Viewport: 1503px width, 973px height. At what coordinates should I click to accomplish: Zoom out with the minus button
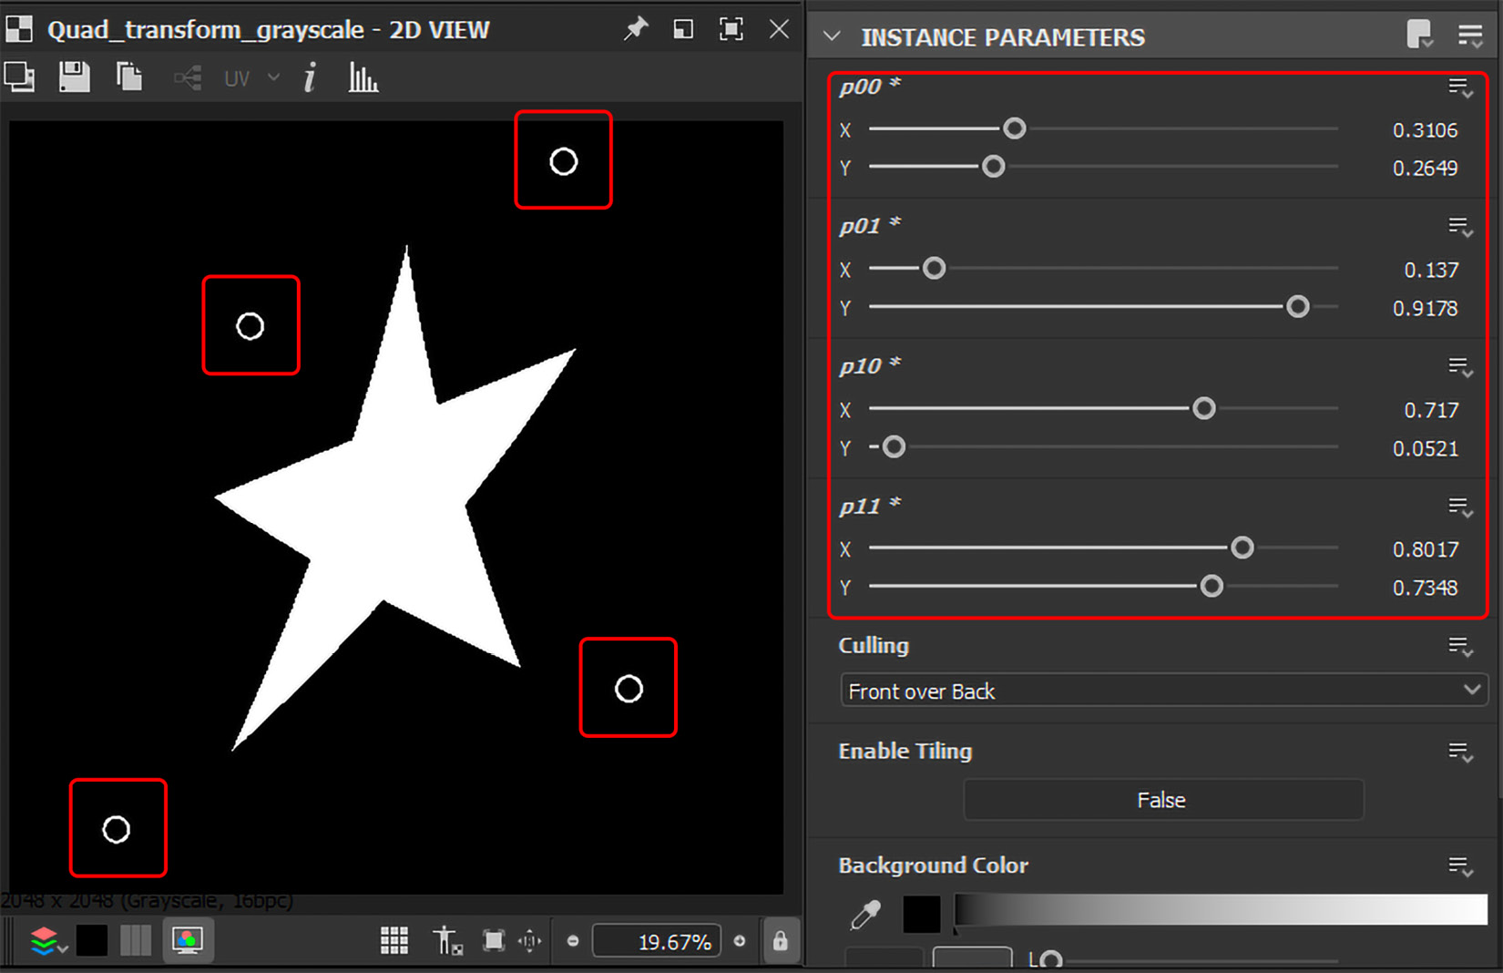573,941
